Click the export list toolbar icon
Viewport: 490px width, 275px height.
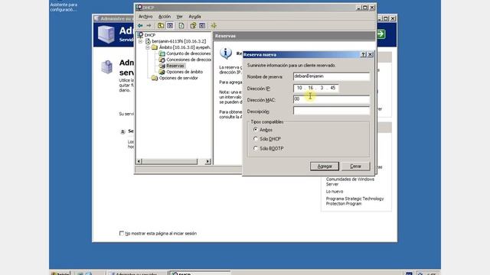click(x=181, y=25)
